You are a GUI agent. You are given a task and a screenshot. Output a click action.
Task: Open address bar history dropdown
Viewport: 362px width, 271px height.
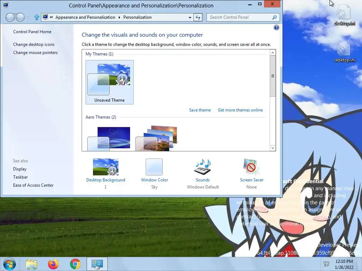(190, 17)
